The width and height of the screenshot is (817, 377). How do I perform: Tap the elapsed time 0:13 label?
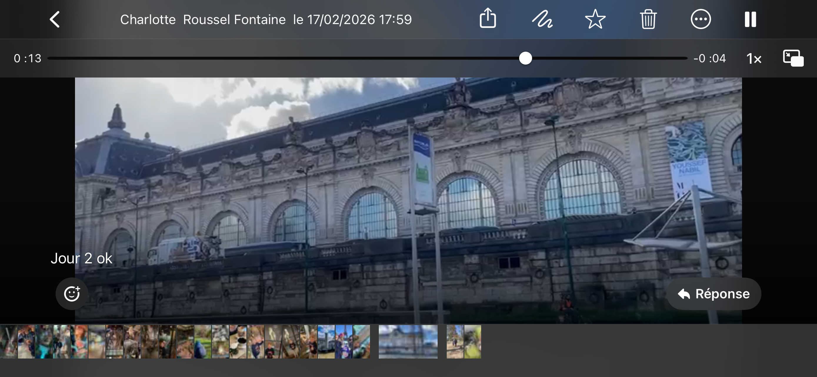click(28, 58)
